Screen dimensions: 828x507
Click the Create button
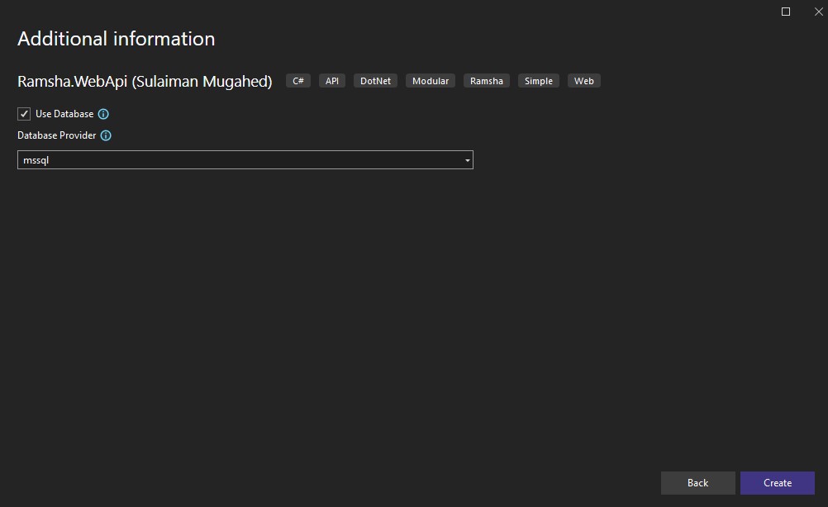click(x=776, y=482)
